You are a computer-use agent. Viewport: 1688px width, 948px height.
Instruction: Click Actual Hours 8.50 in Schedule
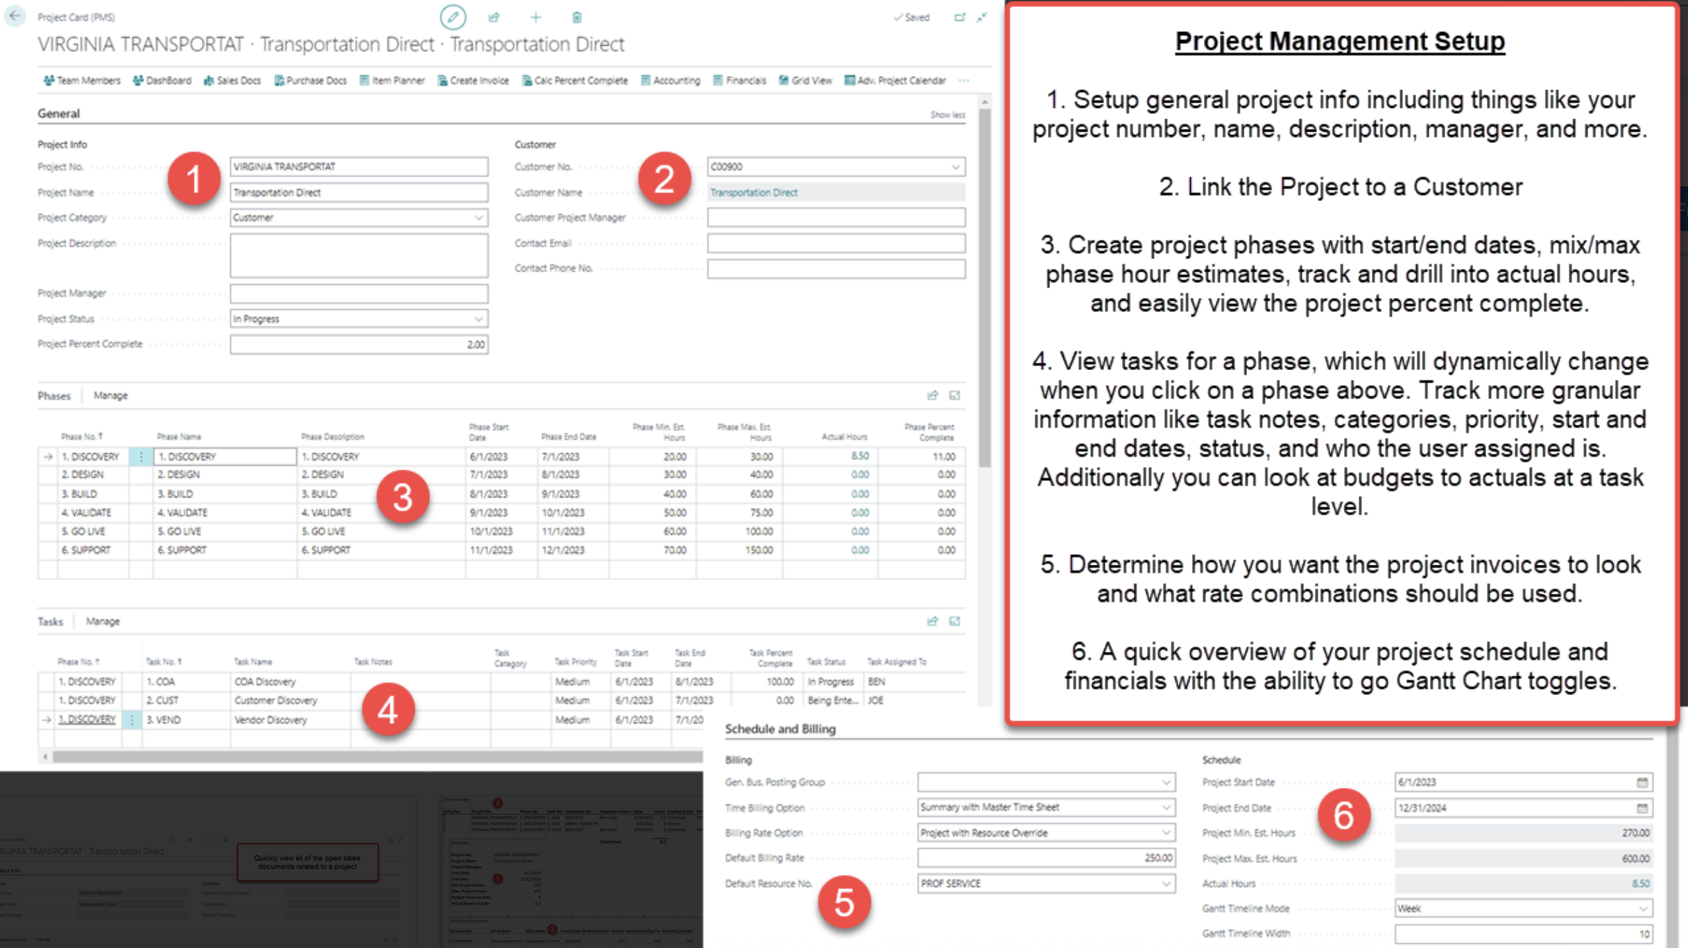click(x=1641, y=884)
